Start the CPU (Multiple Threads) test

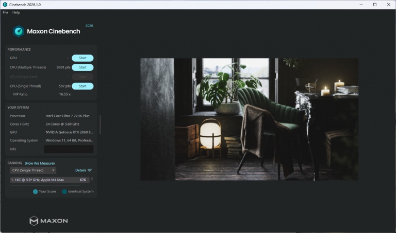pyautogui.click(x=82, y=67)
